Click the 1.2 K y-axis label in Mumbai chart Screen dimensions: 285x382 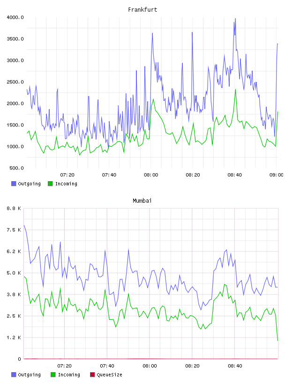[14, 338]
